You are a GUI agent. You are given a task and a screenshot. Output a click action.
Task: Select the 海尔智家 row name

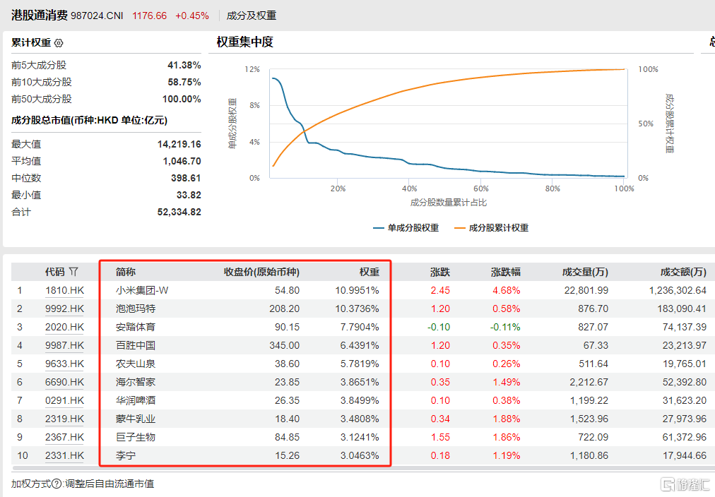coord(136,382)
